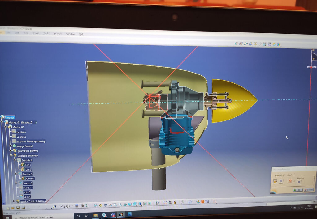Select the Fit All In view icon
Viewport: 317px width, 219px height.
[x=100, y=205]
